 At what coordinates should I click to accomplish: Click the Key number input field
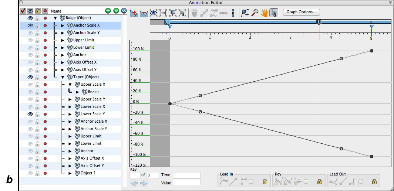tap(135, 175)
